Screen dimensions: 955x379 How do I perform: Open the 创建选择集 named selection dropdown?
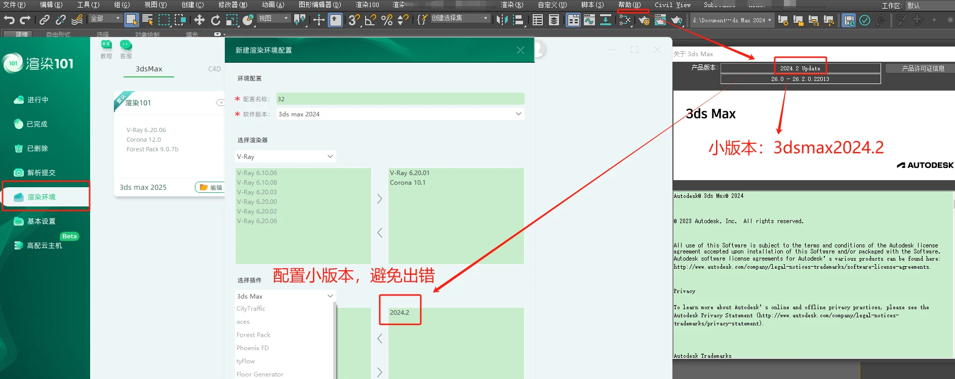[460, 18]
